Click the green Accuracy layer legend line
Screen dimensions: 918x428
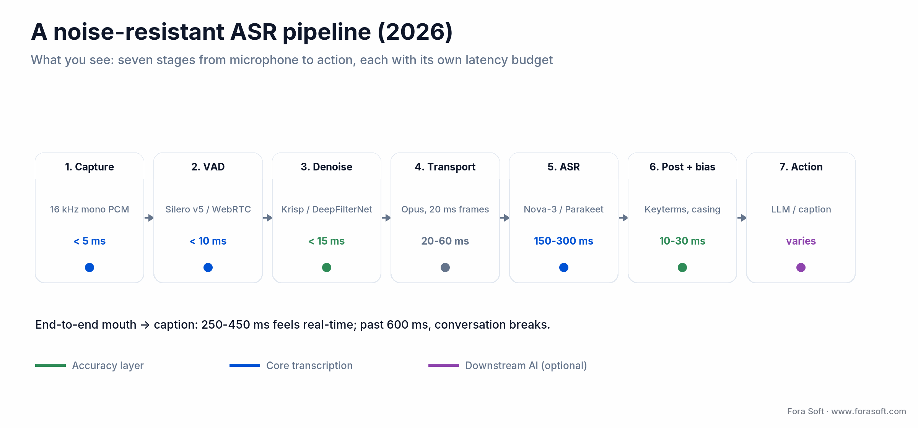tap(50, 365)
